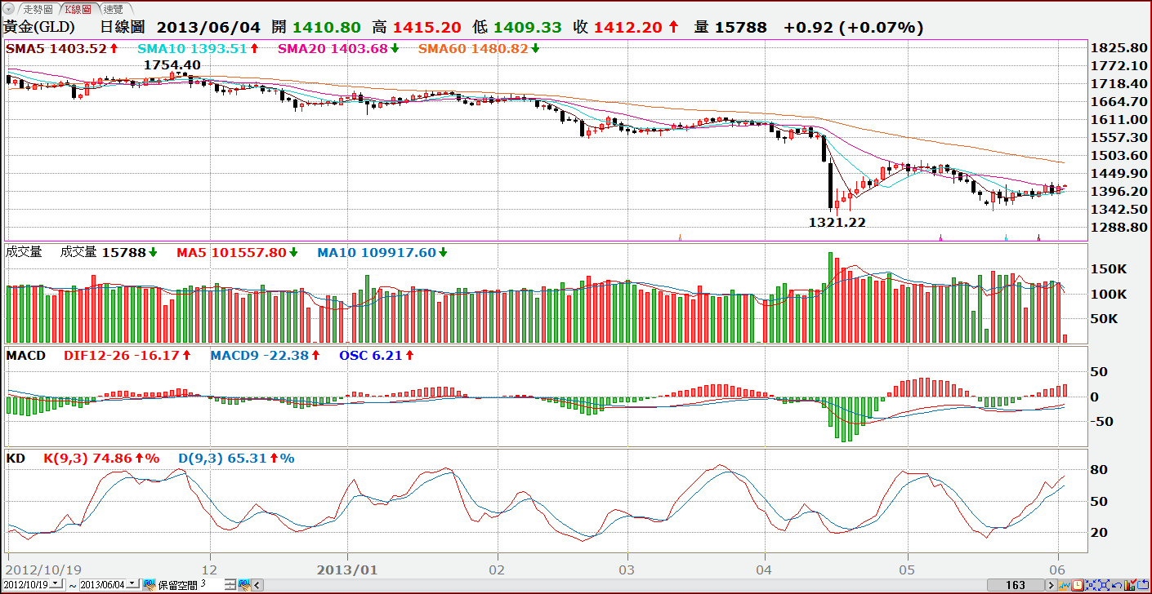Click the 成交量 15788 volume panel label

click(x=109, y=253)
